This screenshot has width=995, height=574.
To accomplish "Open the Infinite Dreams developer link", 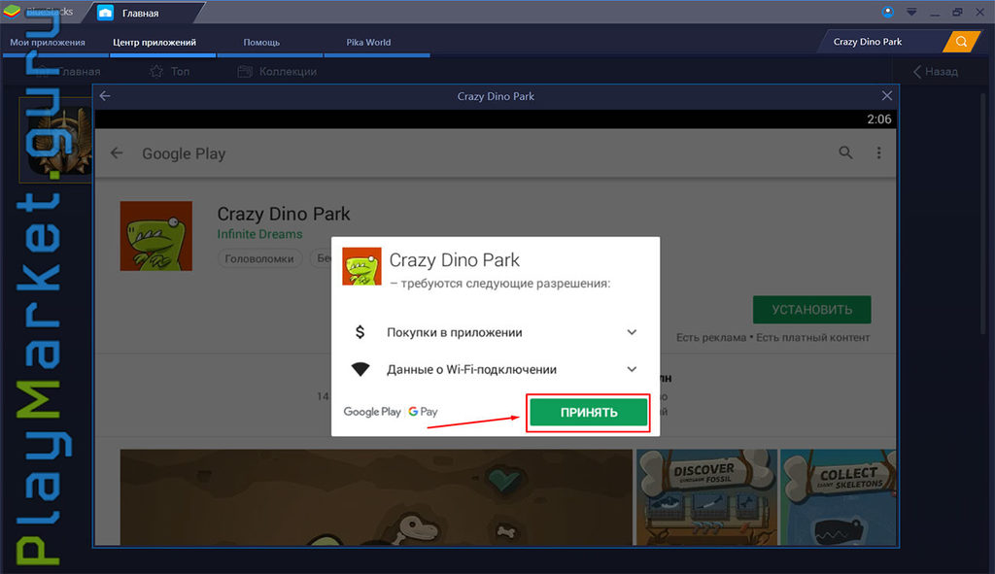I will [259, 234].
